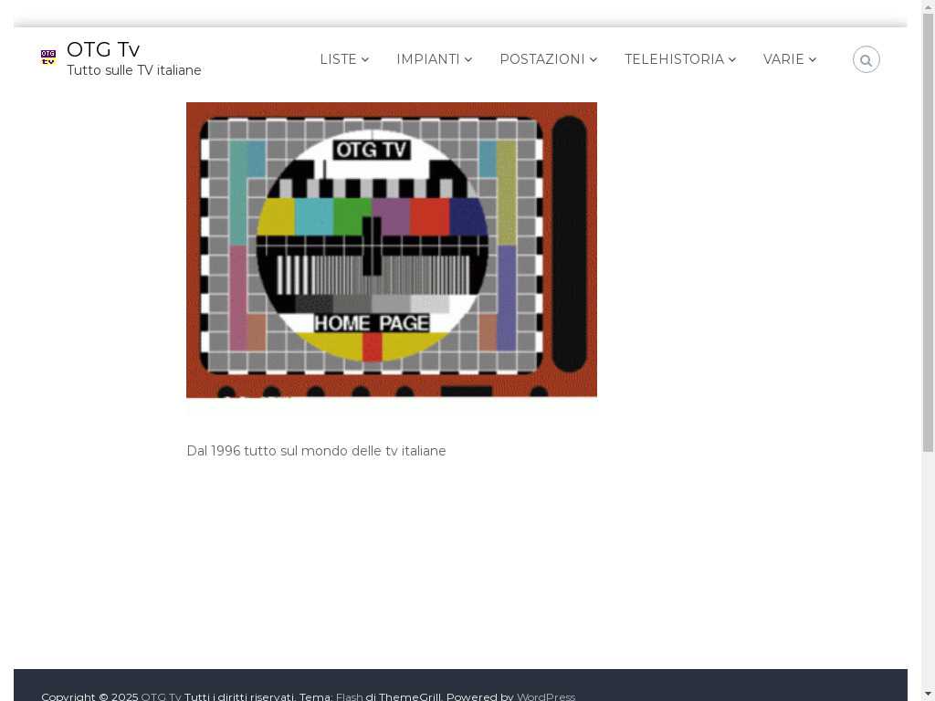Expand the chevron next to LISTE

[x=365, y=59]
